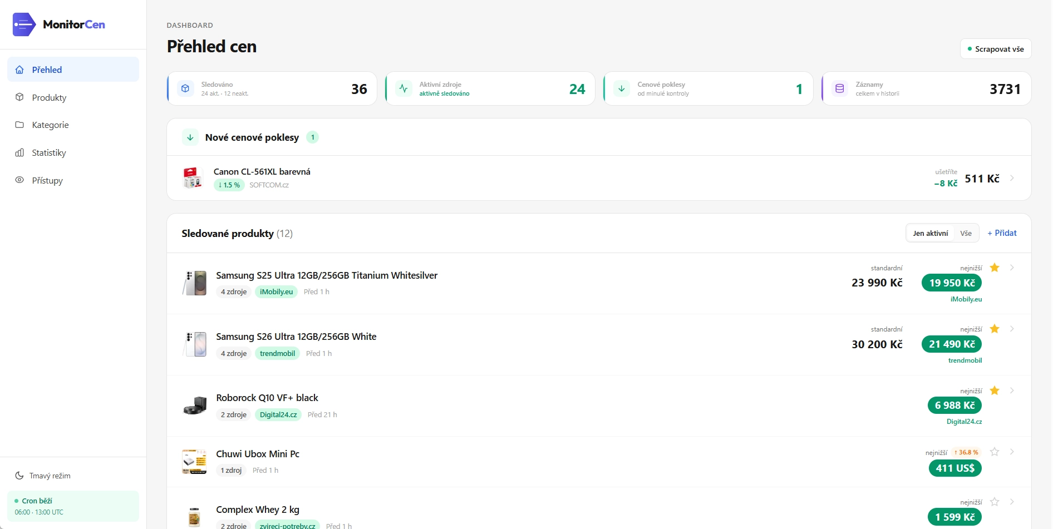Click the 19 950 Kč lowest price badge
The height and width of the screenshot is (529, 1053).
click(952, 283)
